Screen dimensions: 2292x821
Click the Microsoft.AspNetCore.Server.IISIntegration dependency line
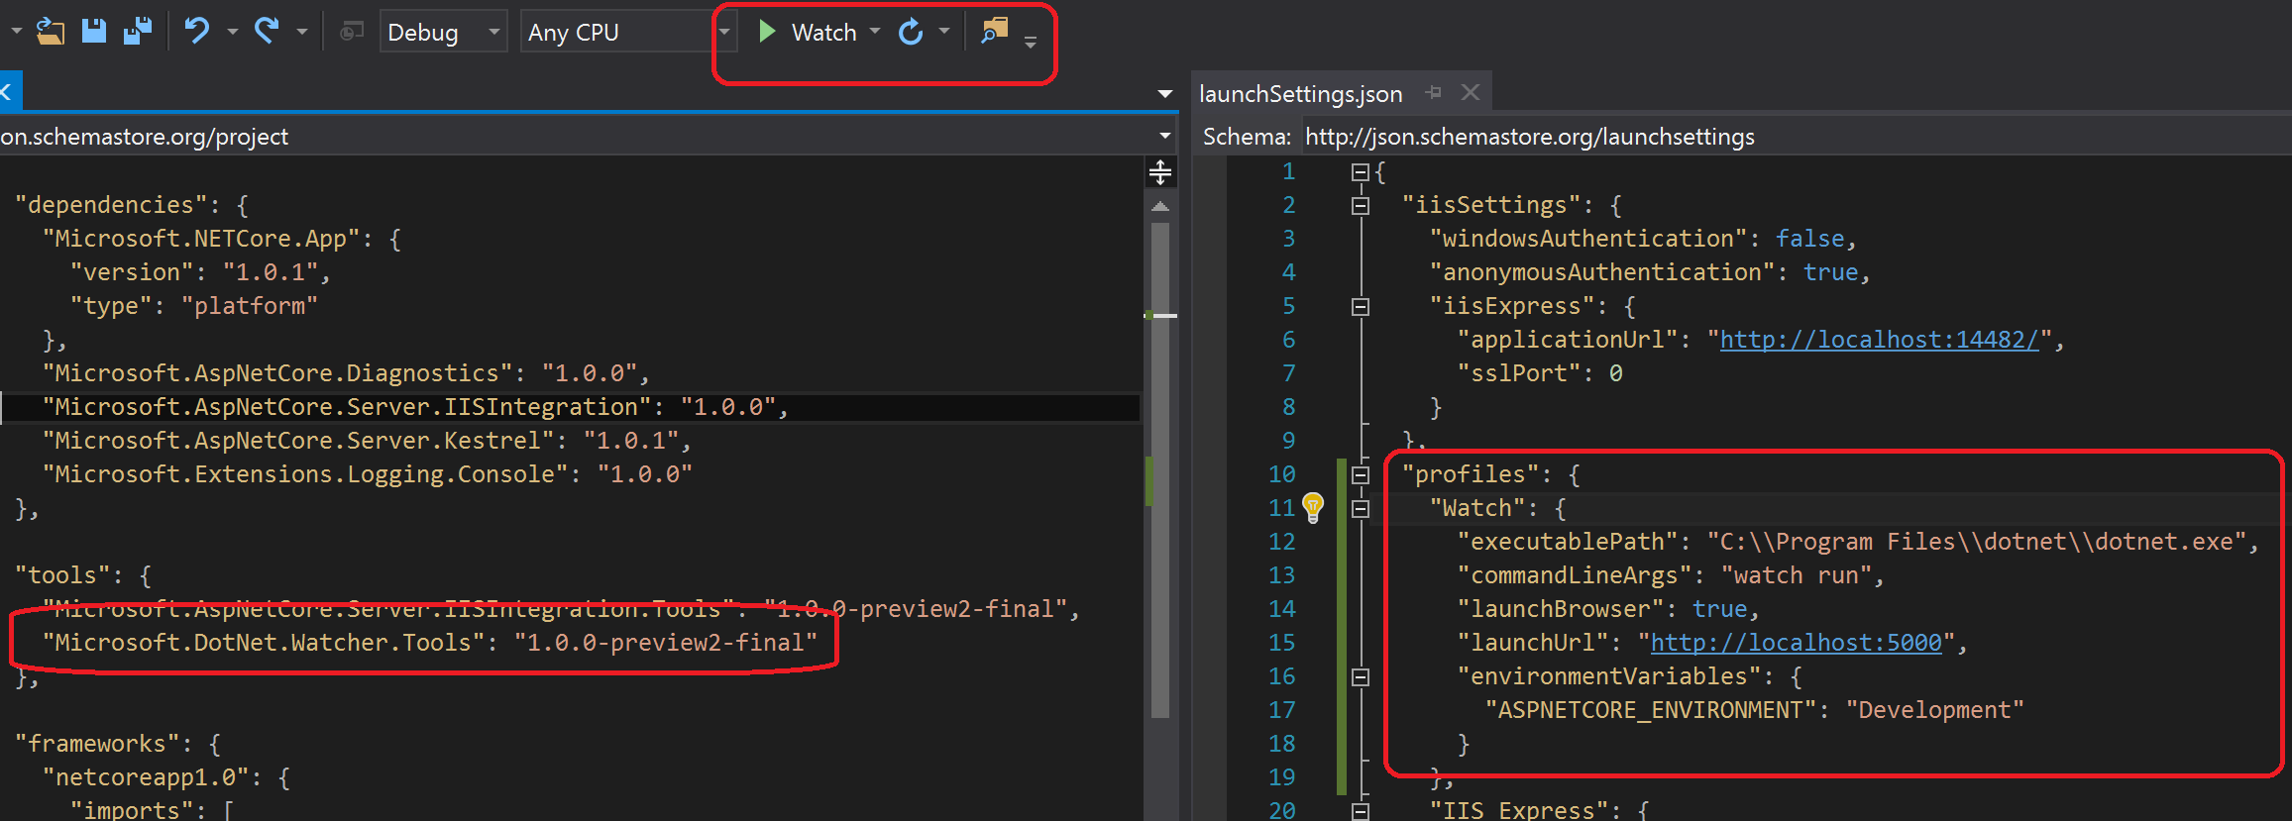pos(415,407)
